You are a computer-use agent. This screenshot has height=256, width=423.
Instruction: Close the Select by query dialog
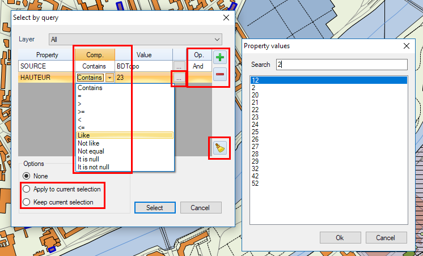[226, 18]
